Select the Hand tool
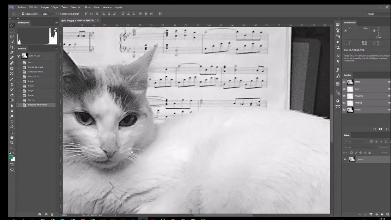The image size is (391, 220). 12,137
